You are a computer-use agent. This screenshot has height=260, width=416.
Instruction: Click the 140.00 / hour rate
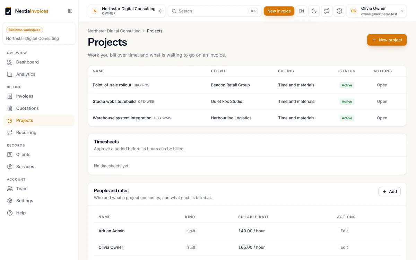pyautogui.click(x=251, y=231)
